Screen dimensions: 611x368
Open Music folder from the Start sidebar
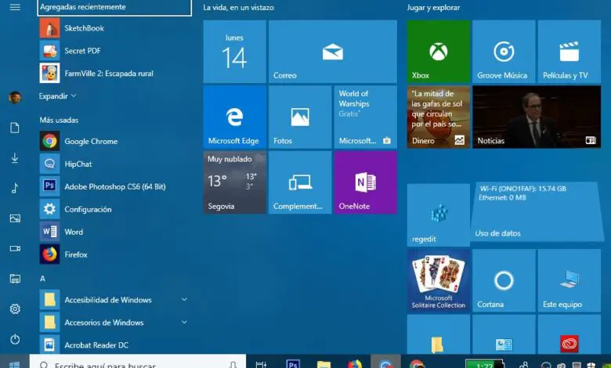point(15,189)
